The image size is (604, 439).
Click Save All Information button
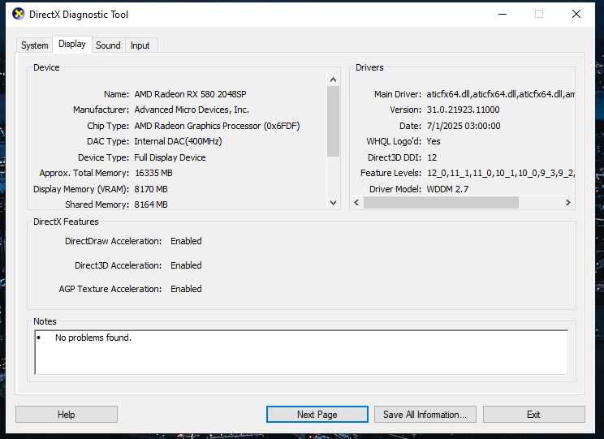pos(425,415)
